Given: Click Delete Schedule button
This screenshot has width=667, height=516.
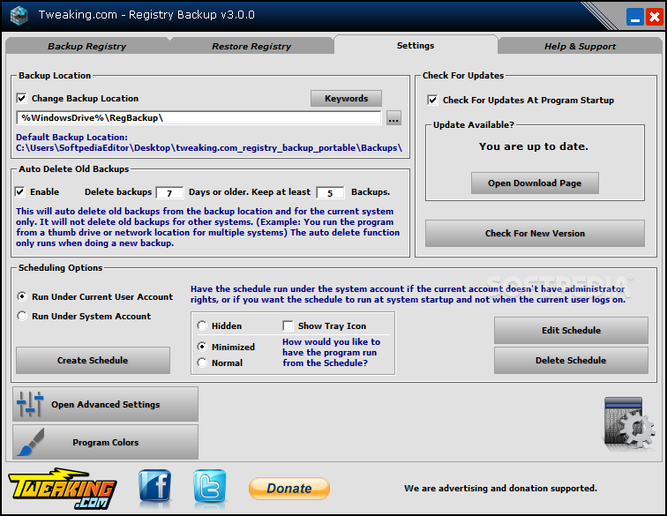Looking at the screenshot, I should click(571, 360).
